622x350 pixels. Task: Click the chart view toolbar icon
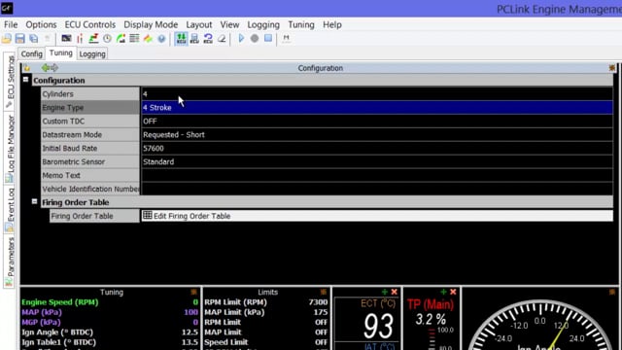coord(93,39)
